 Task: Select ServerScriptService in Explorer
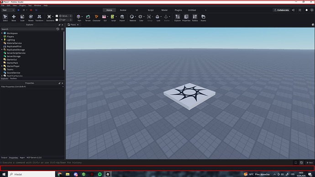pyautogui.click(x=16, y=53)
